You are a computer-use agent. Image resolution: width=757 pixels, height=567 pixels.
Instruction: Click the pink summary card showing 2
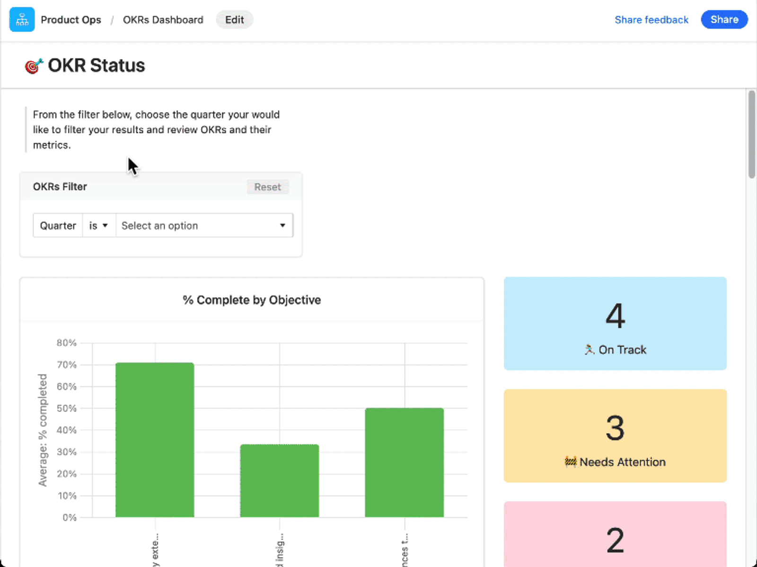[615, 534]
